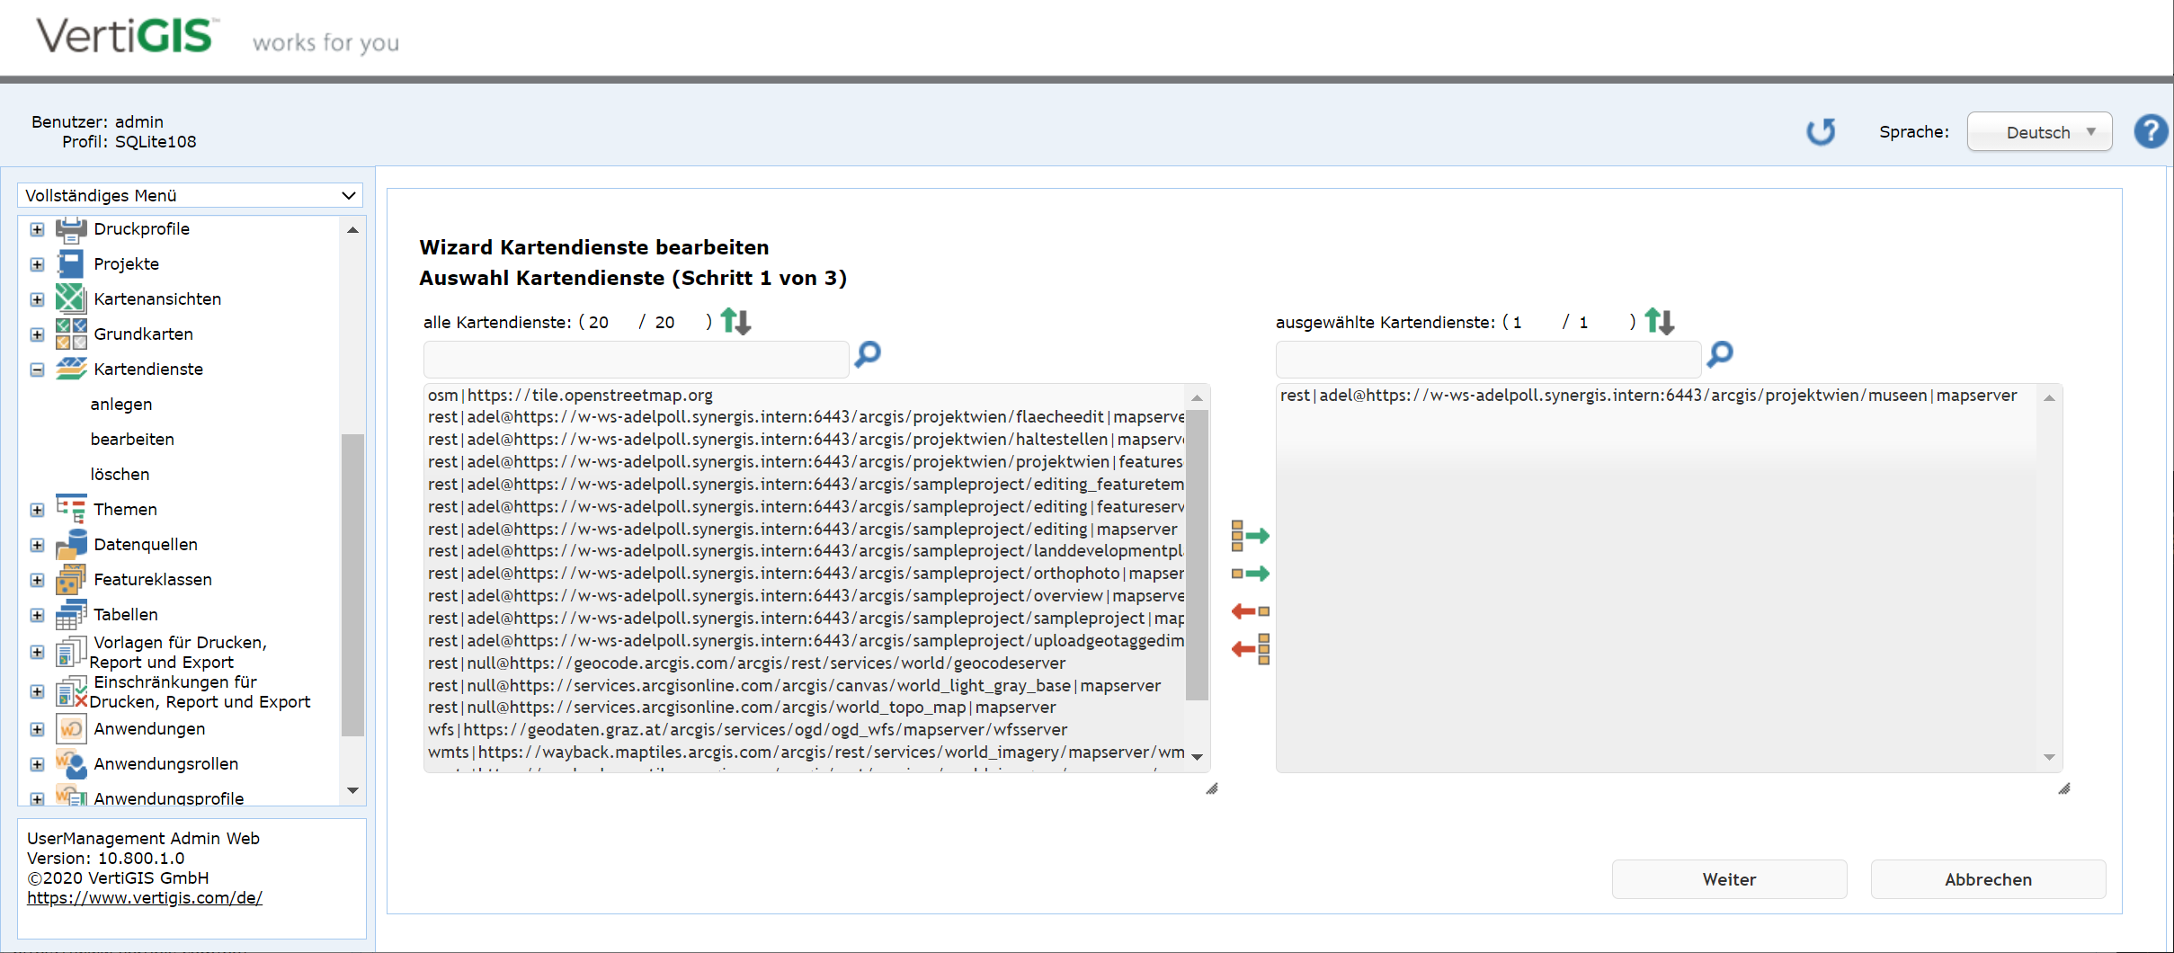Click sort arrows for ausgewählte Kartendienste
Viewport: 2174px width, 953px height.
pyautogui.click(x=1659, y=321)
